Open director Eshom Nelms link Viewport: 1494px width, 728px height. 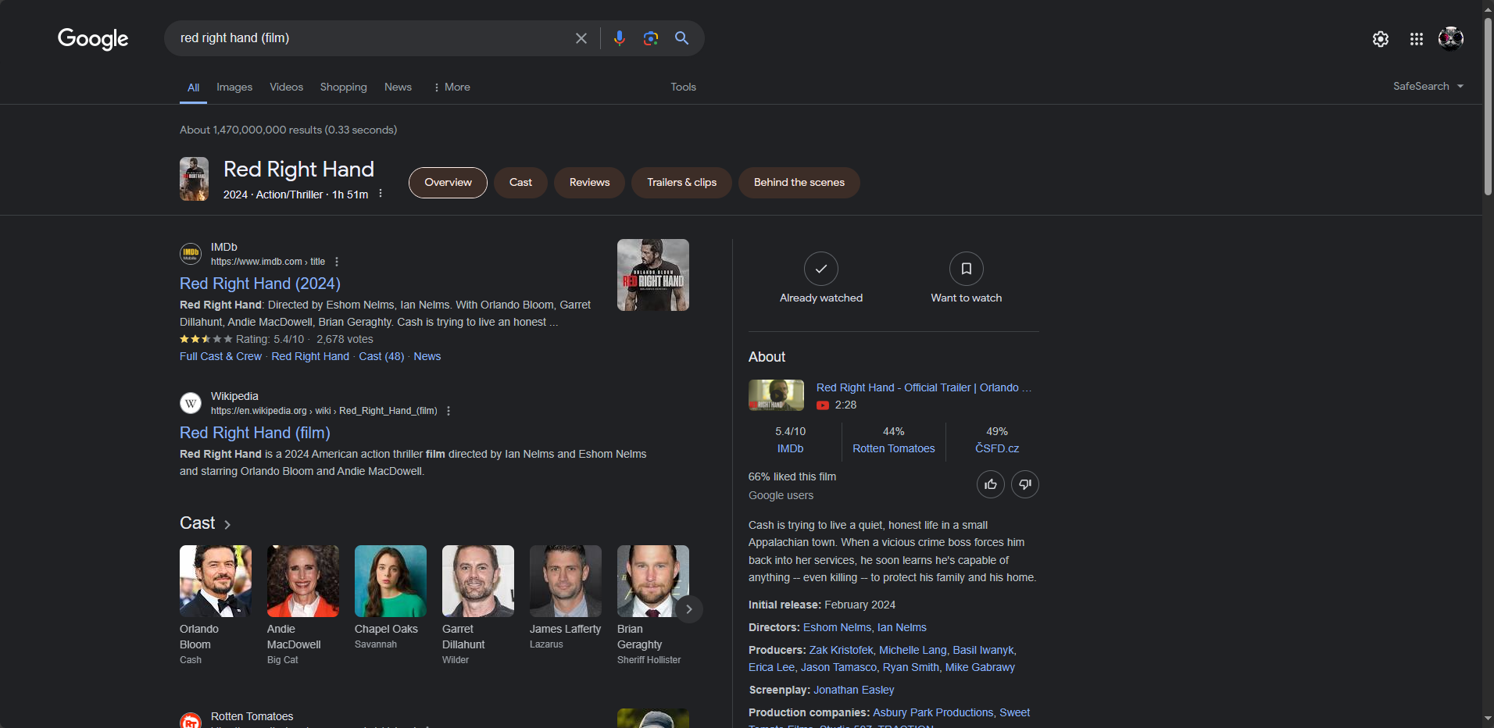[837, 627]
